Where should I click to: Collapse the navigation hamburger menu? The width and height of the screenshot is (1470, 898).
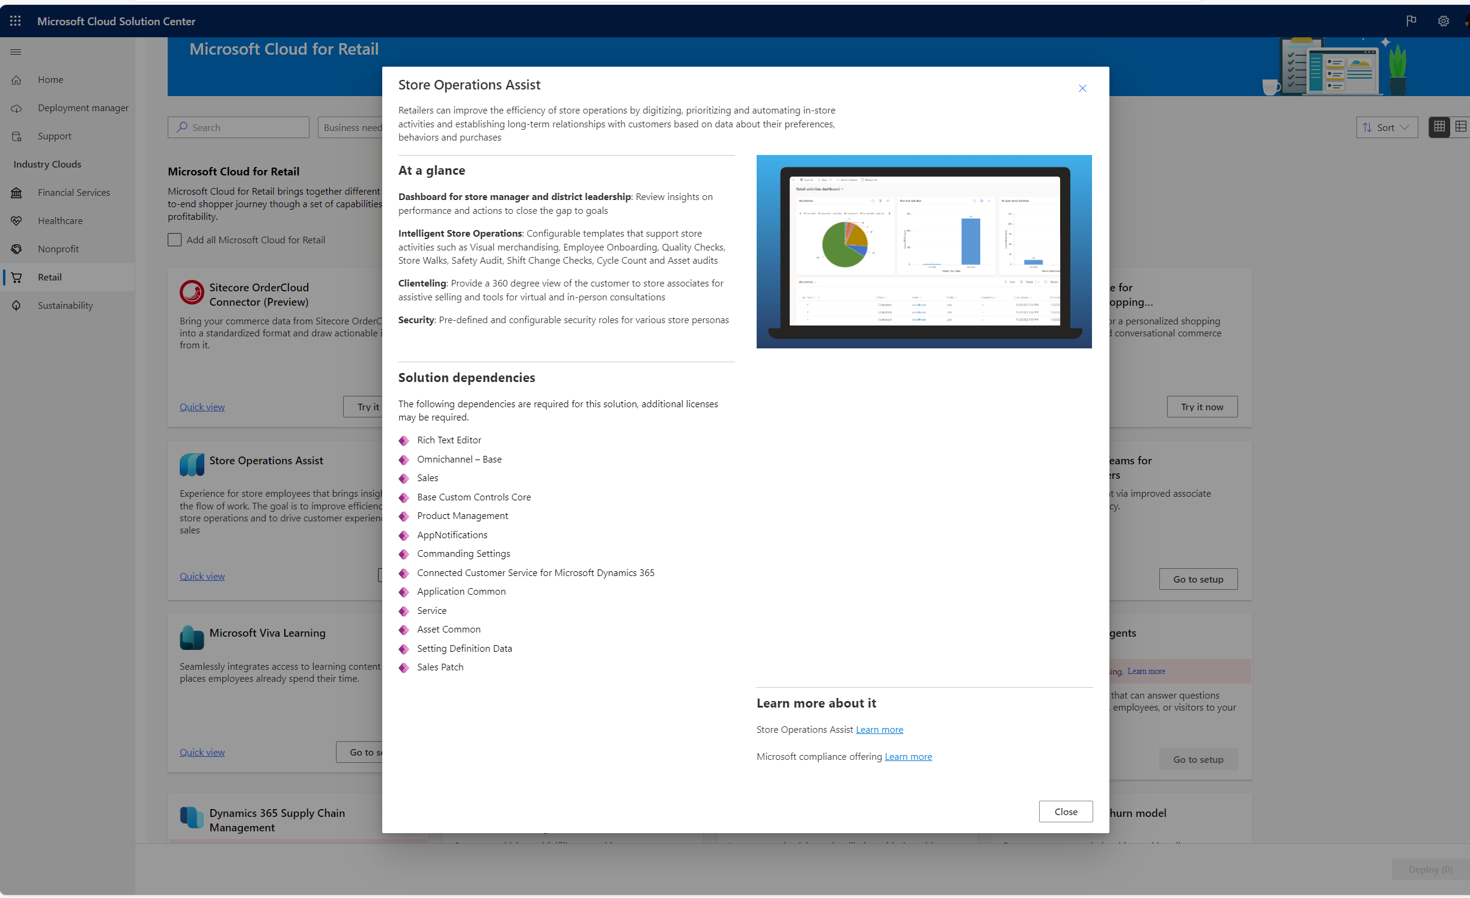pos(16,52)
